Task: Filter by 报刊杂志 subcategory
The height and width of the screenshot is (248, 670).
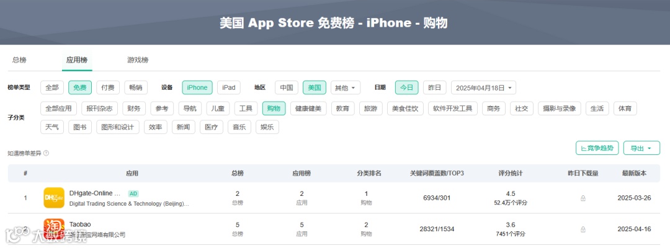Action: pyautogui.click(x=99, y=108)
